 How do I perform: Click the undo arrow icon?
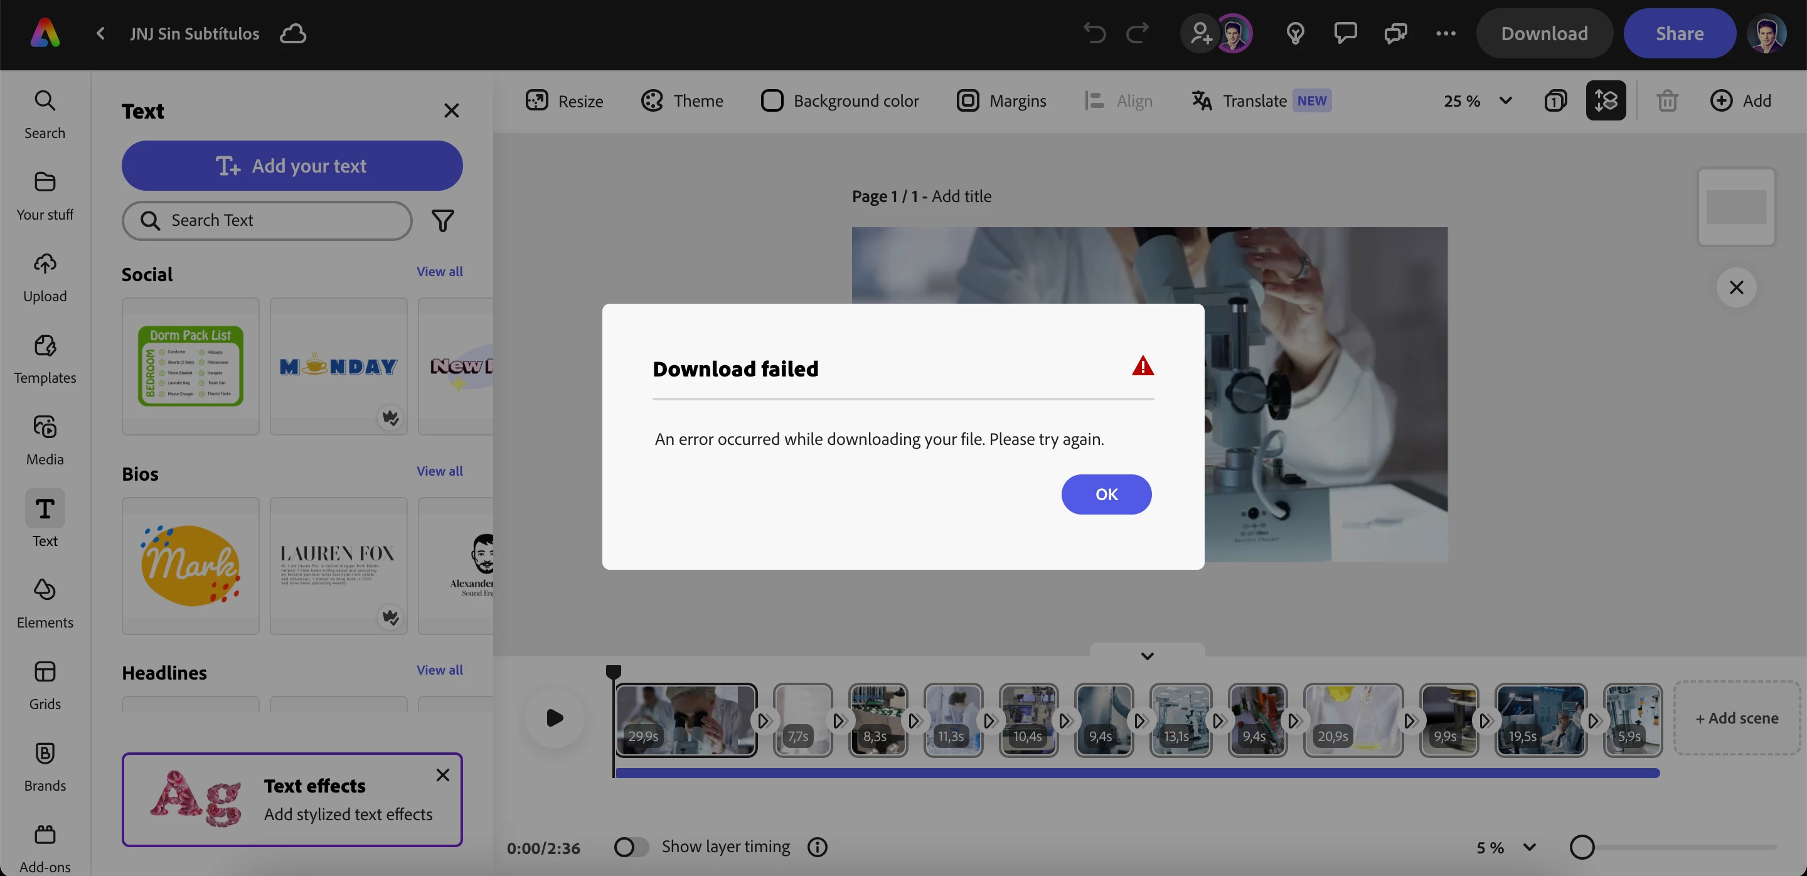[x=1094, y=33]
